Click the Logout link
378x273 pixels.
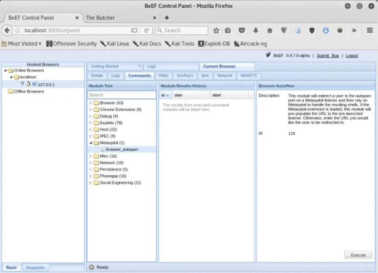coord(352,56)
